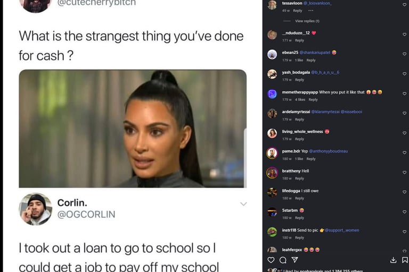Like lifedogga's 'I still owe' comment
The height and width of the screenshot is (272, 409).
coord(404,192)
